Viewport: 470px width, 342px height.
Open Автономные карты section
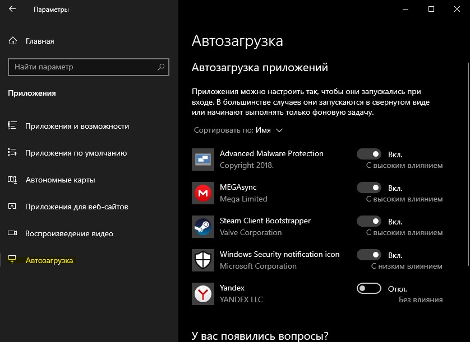click(60, 180)
